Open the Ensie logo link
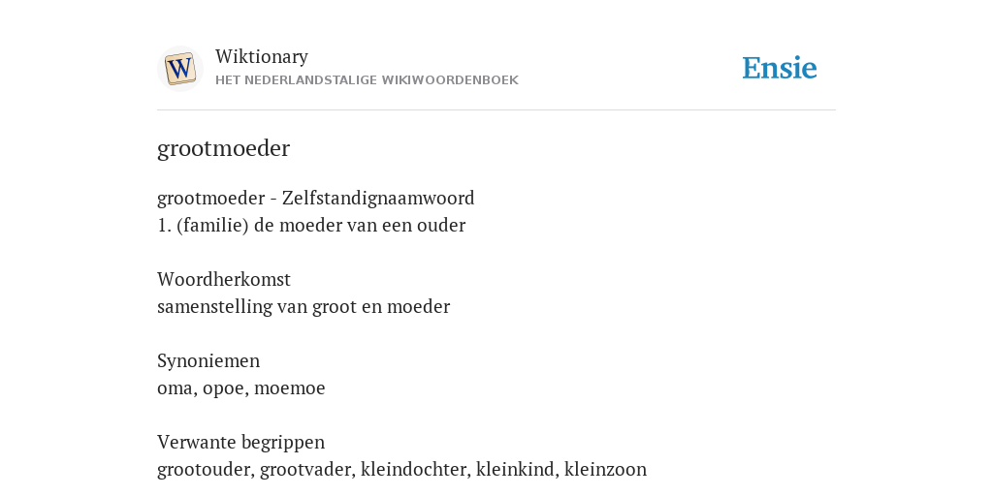This screenshot has height=496, width=993. coord(780,69)
